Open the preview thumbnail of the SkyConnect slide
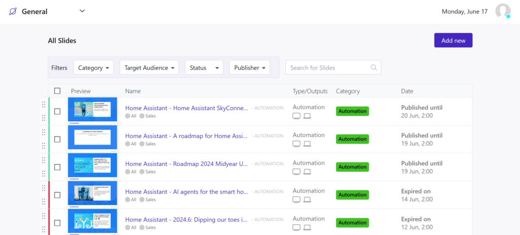Screen dimensions: 520x235 (92, 111)
